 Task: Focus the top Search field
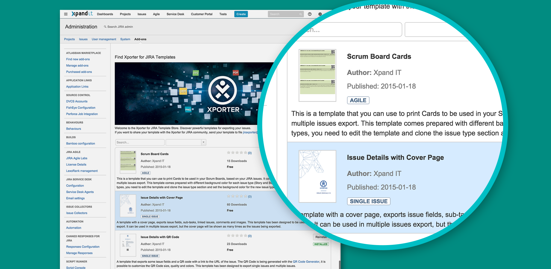(x=286, y=14)
